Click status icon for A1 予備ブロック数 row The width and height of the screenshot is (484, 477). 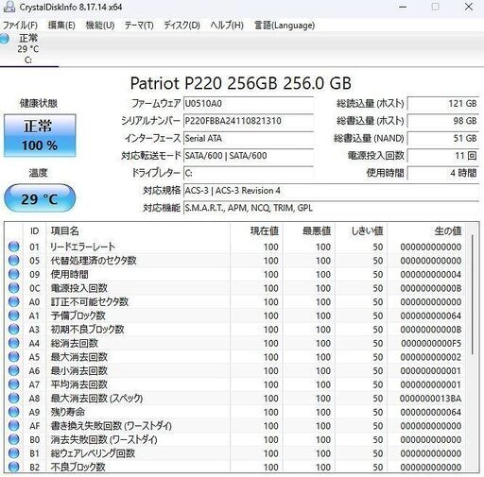tap(13, 315)
